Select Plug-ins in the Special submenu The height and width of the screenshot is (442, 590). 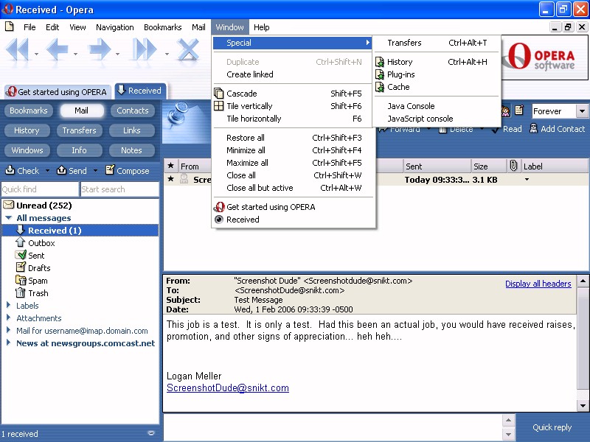point(400,74)
